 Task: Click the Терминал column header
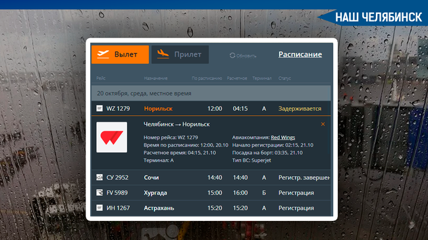[262, 78]
